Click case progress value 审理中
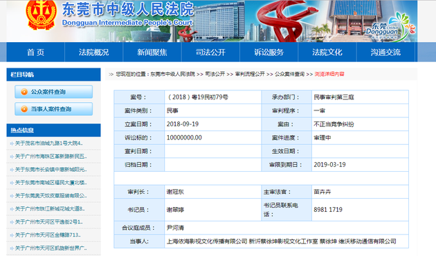 click(x=323, y=137)
